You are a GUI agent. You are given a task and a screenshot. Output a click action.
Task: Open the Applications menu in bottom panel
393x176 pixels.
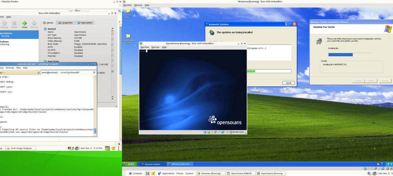(x=168, y=173)
